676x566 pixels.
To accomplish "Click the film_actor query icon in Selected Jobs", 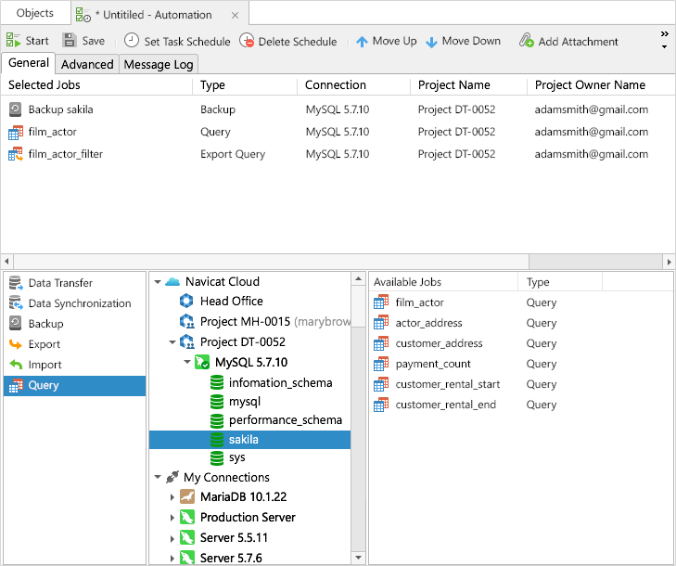I will (16, 132).
